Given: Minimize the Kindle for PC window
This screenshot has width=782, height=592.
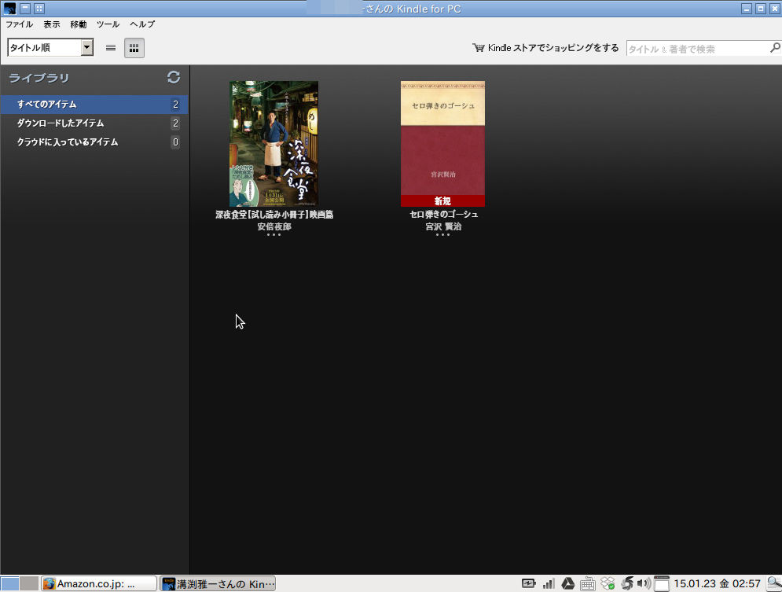Looking at the screenshot, I should tap(747, 9).
